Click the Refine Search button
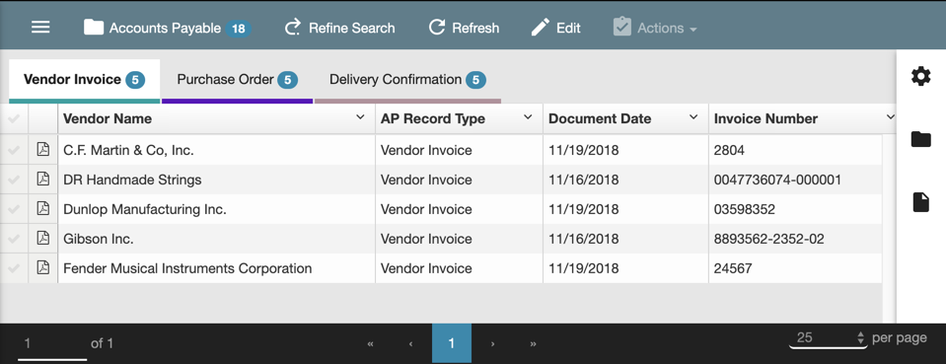The height and width of the screenshot is (364, 946). tap(339, 28)
